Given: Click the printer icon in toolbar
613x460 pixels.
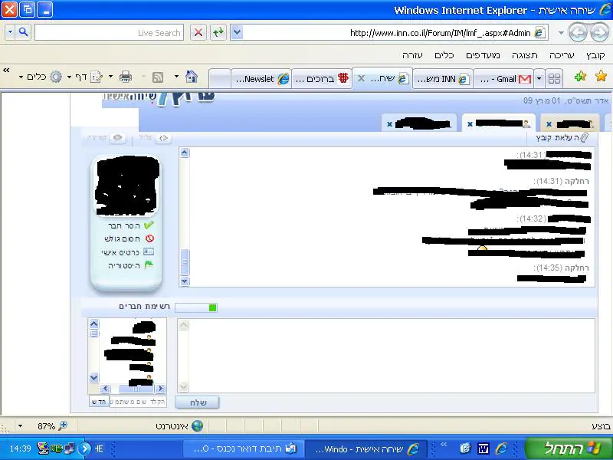Looking at the screenshot, I should point(126,77).
